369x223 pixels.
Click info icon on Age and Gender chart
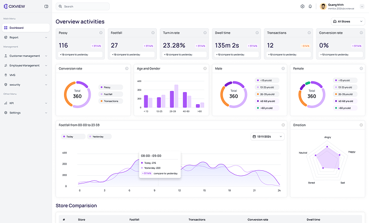[x=205, y=68]
